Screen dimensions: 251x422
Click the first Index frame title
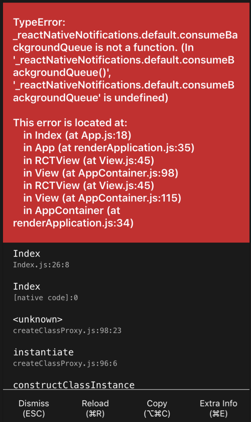[27, 254]
